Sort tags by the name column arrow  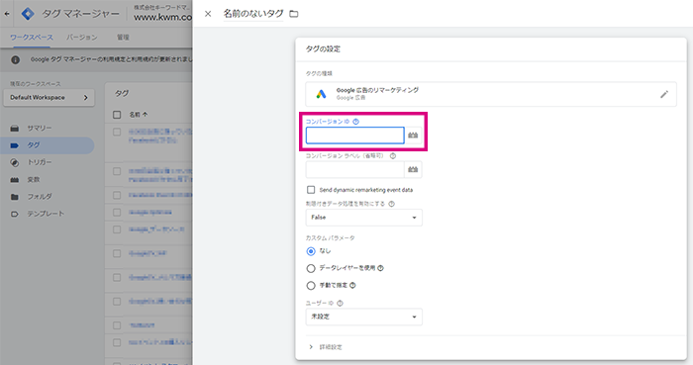[146, 115]
